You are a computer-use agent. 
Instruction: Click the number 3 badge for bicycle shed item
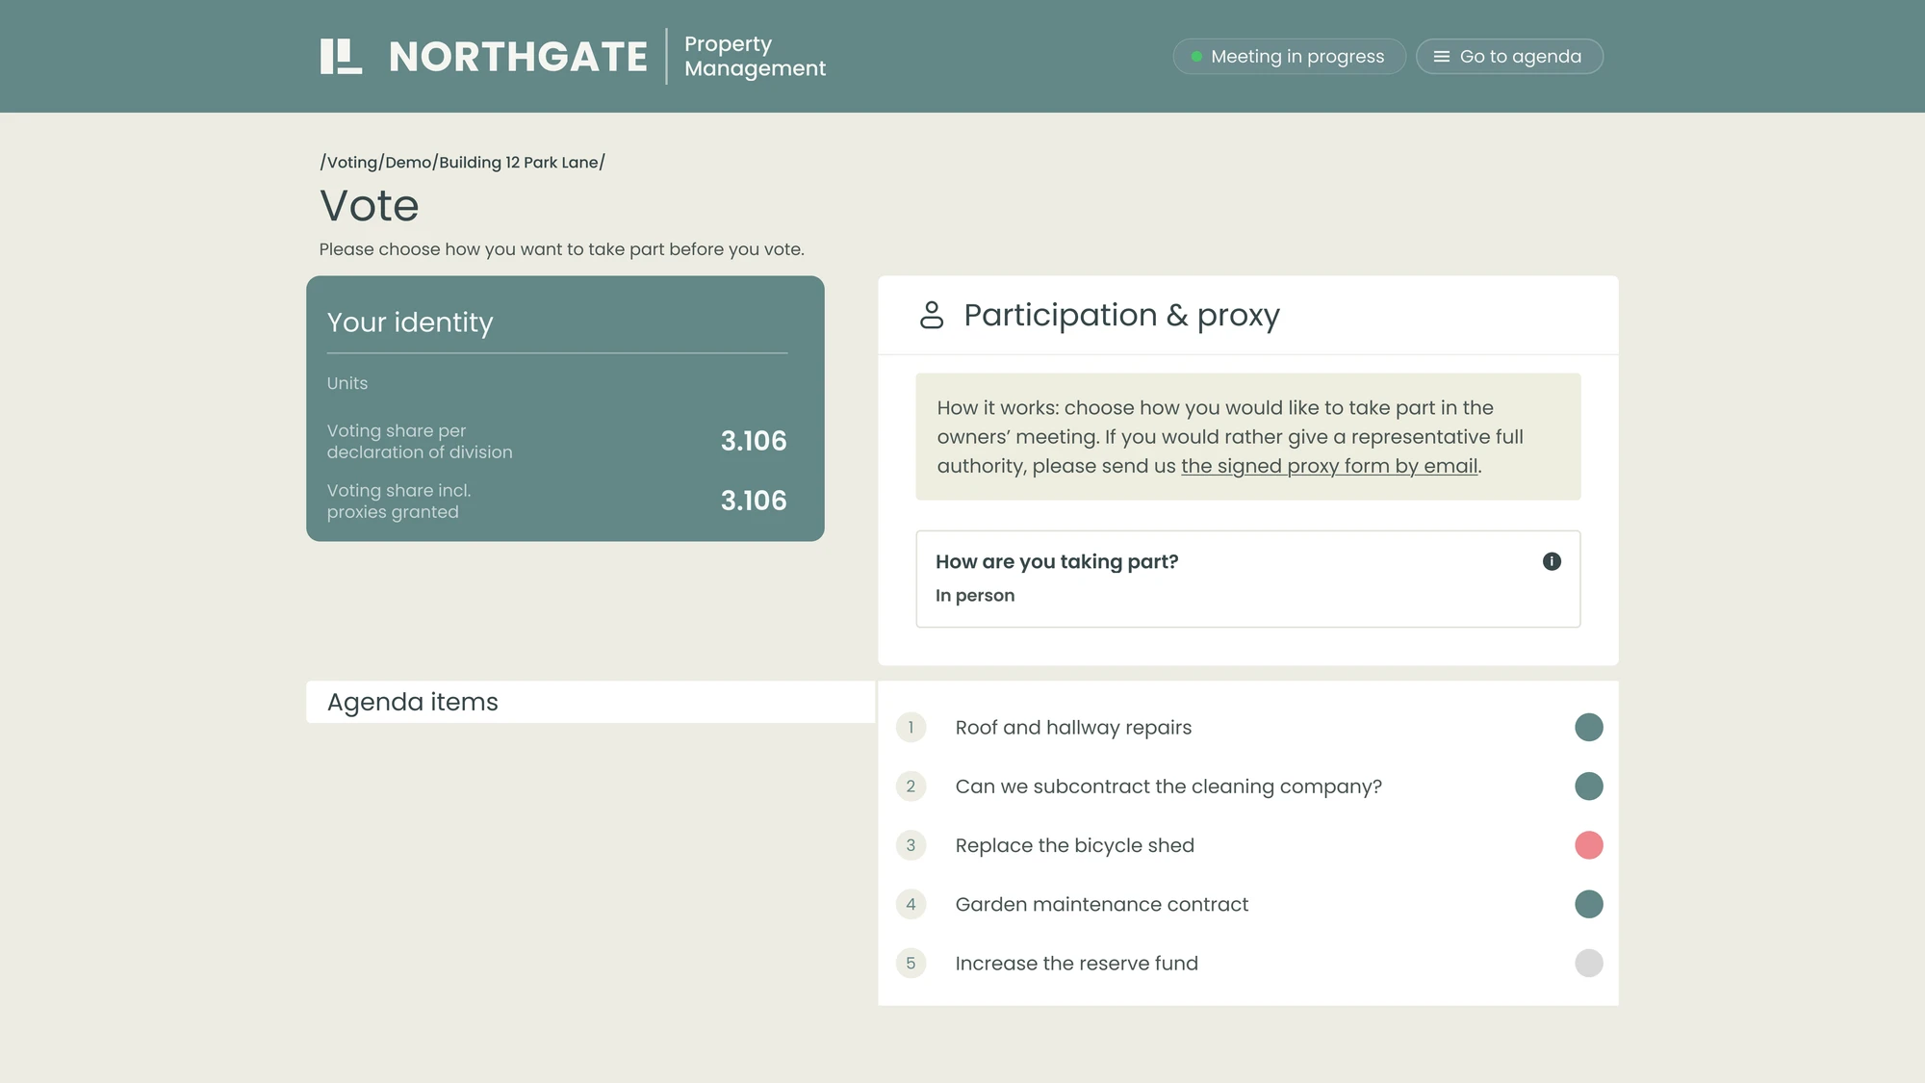pos(911,845)
